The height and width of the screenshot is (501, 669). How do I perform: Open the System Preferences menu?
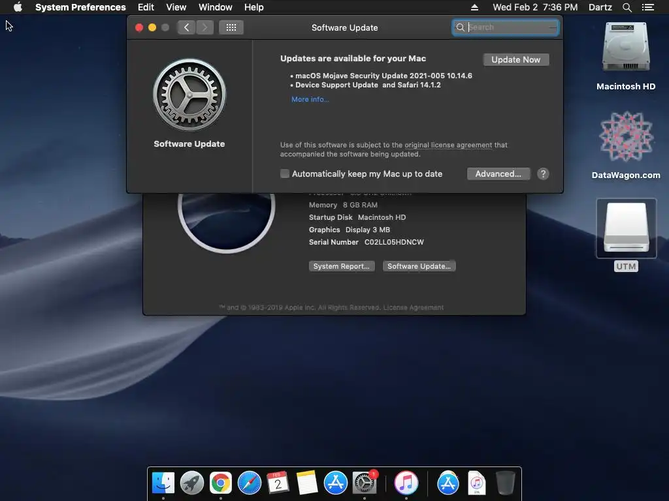[x=80, y=7]
